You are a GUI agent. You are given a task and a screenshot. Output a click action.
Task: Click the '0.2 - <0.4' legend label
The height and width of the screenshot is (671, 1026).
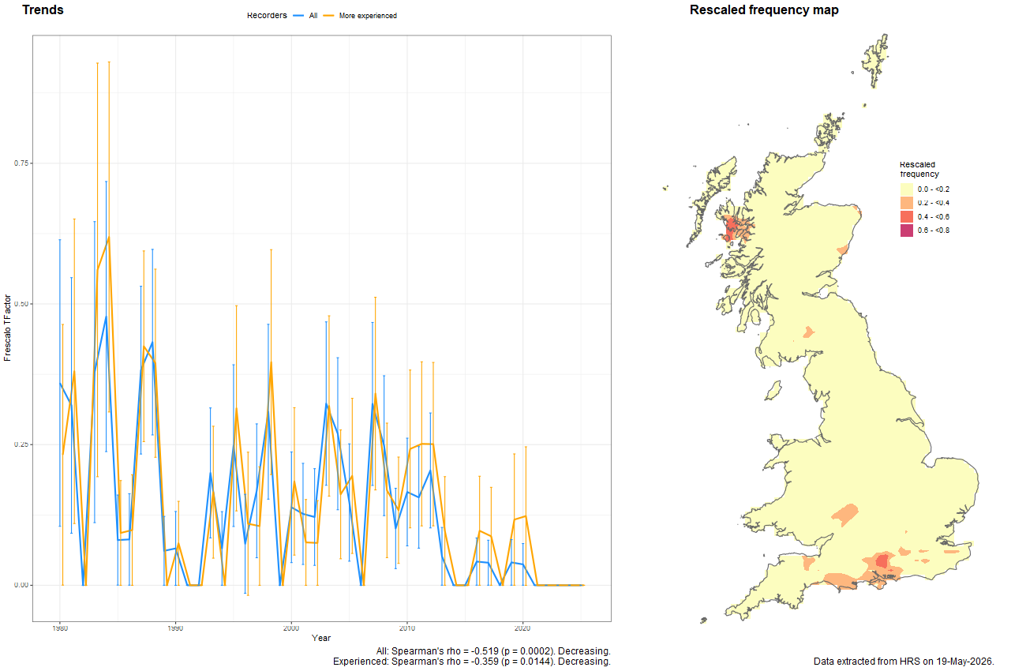(x=934, y=203)
